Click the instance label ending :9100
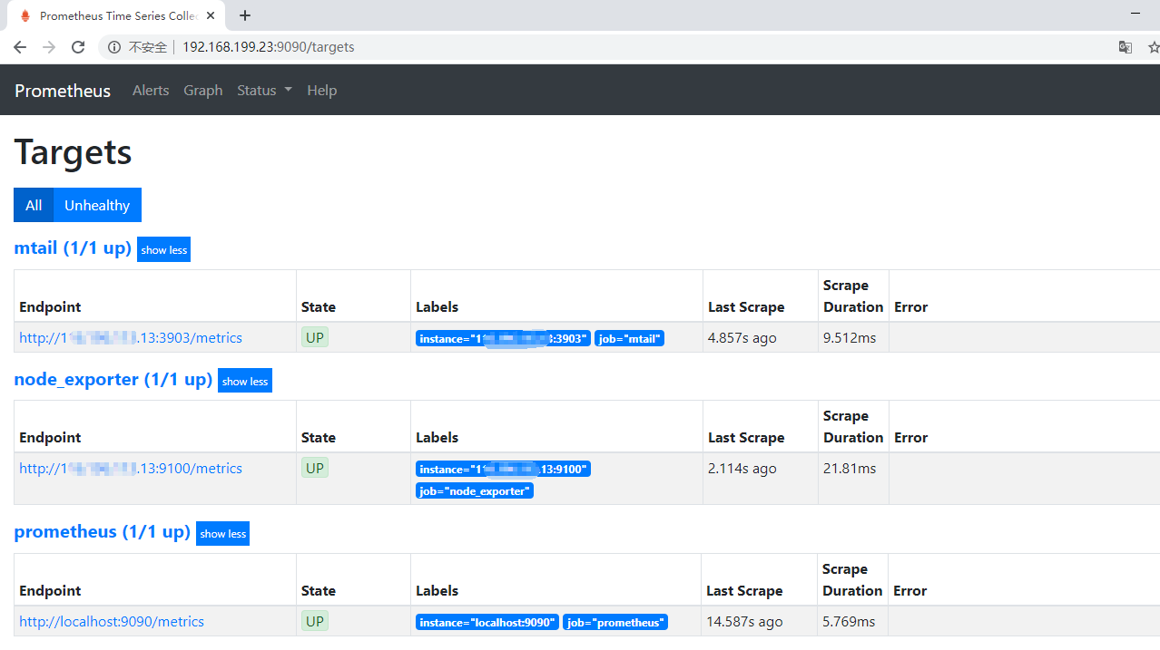This screenshot has width=1160, height=650. pos(503,469)
